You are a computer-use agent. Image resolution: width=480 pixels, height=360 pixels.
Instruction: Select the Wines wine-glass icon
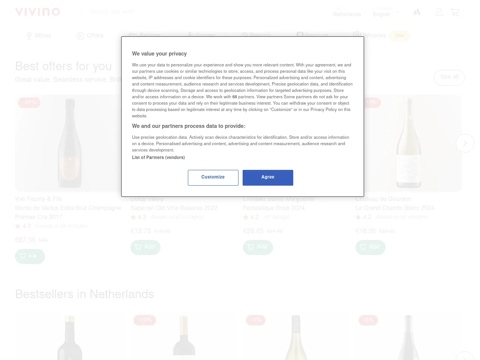click(x=29, y=36)
